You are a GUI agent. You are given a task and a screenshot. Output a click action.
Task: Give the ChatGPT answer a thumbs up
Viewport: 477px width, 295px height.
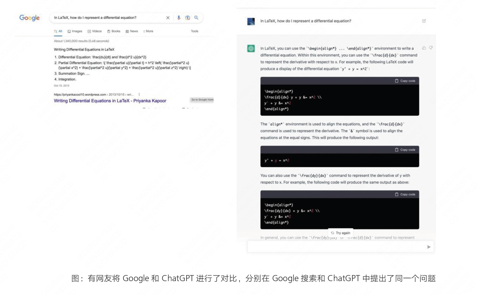click(424, 48)
